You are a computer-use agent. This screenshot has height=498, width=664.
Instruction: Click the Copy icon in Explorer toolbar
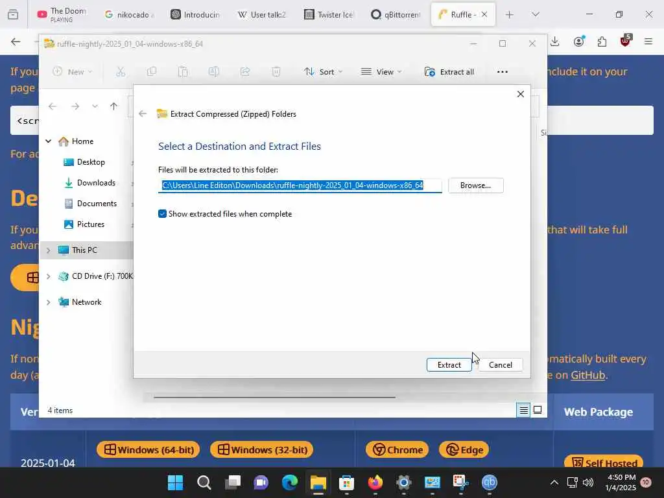click(152, 72)
